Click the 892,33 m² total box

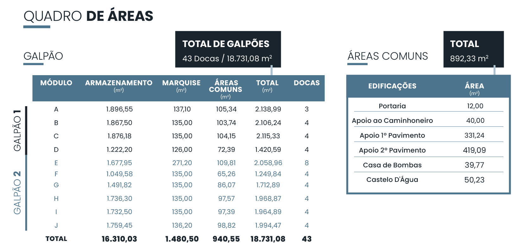point(473,49)
